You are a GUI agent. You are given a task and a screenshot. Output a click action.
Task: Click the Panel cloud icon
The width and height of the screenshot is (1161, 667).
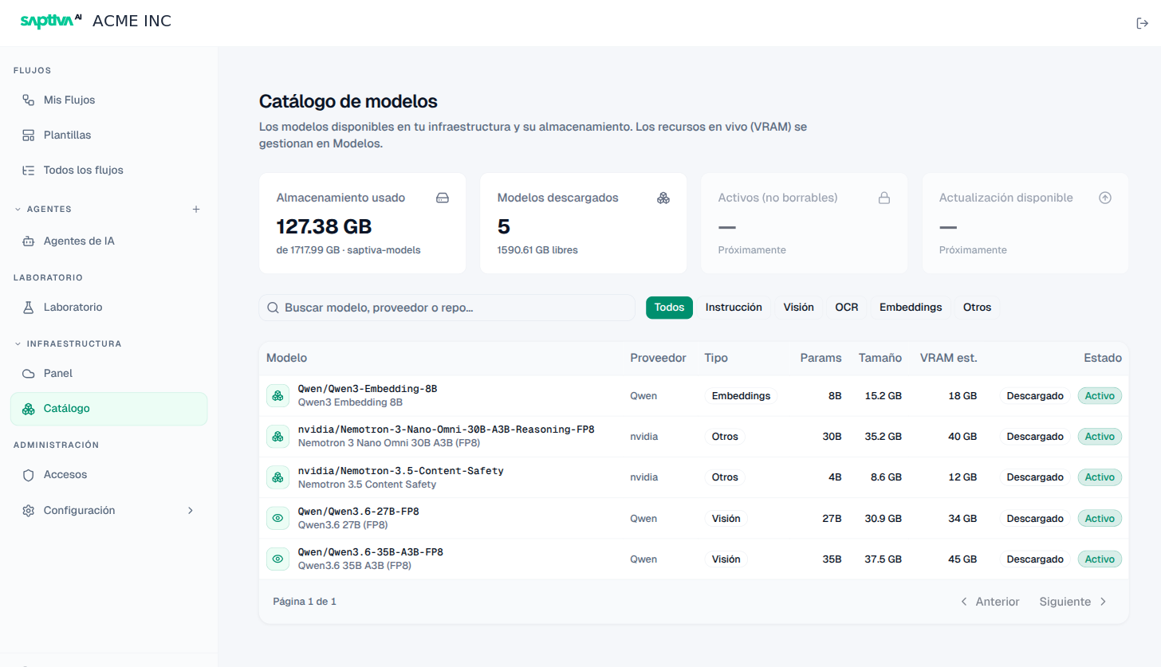[x=28, y=374]
